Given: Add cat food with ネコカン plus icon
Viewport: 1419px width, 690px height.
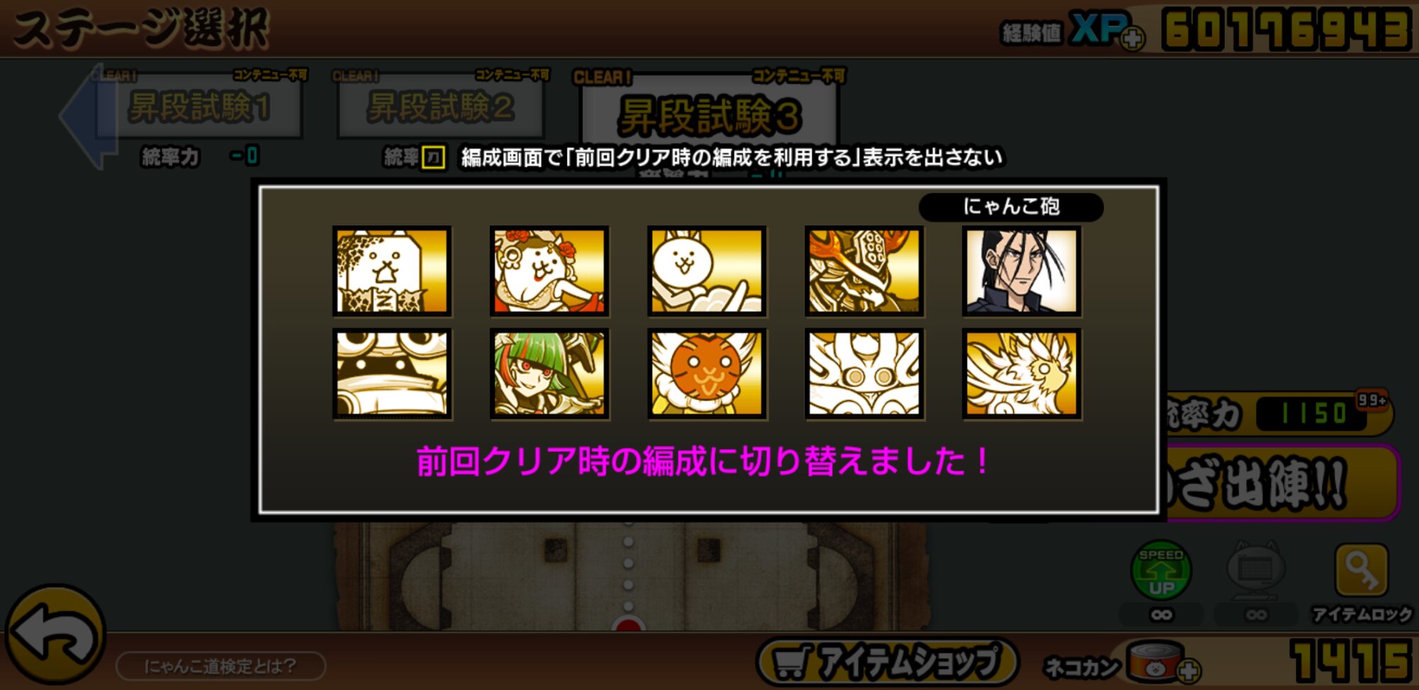Looking at the screenshot, I should point(1188,670).
